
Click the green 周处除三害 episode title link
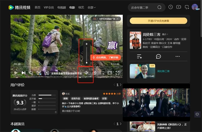pos(163,71)
